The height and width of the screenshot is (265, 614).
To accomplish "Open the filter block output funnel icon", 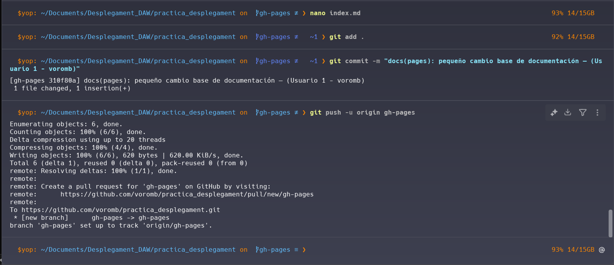I will coord(583,113).
